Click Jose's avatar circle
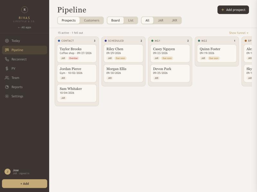Screen dimensions: 257x192 7,172
